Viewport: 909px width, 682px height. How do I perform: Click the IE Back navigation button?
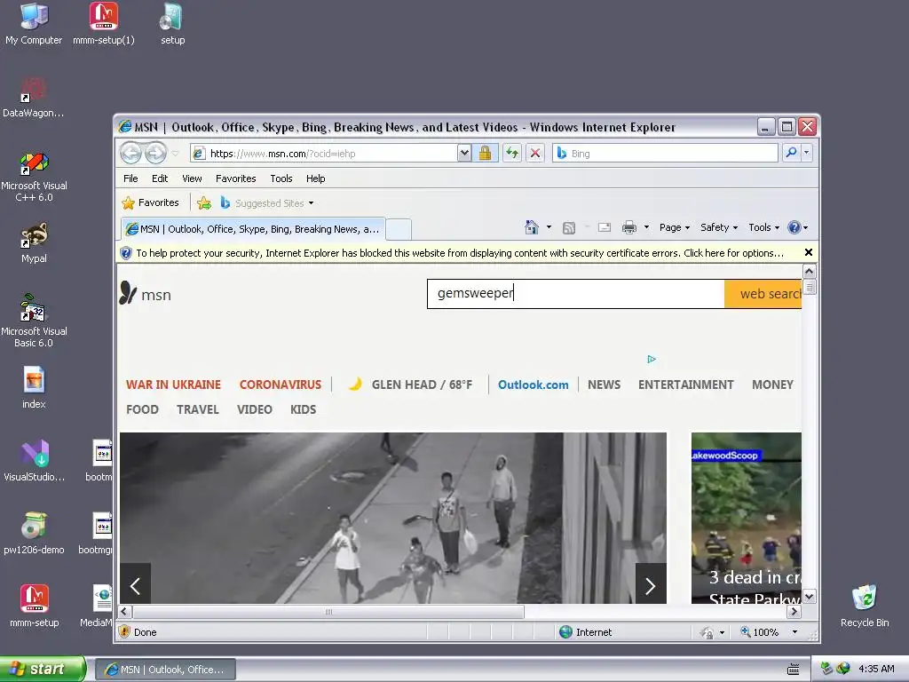click(x=131, y=153)
